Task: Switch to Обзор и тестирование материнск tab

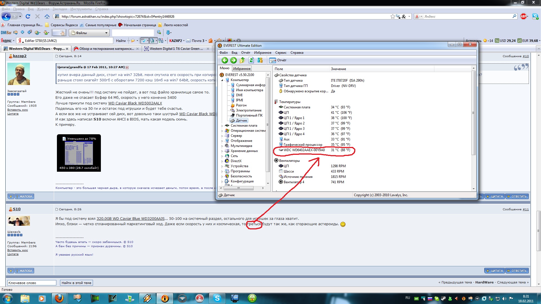Action: pos(106,49)
